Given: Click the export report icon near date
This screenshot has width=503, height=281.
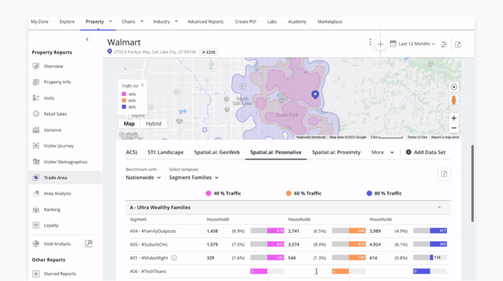Looking at the screenshot, I should click(458, 45).
